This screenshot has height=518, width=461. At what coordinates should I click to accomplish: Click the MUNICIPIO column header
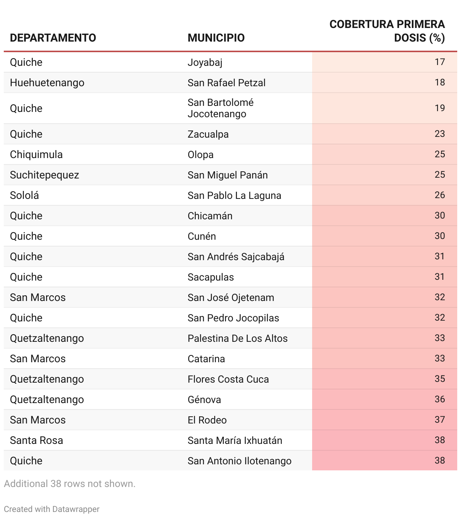click(216, 38)
